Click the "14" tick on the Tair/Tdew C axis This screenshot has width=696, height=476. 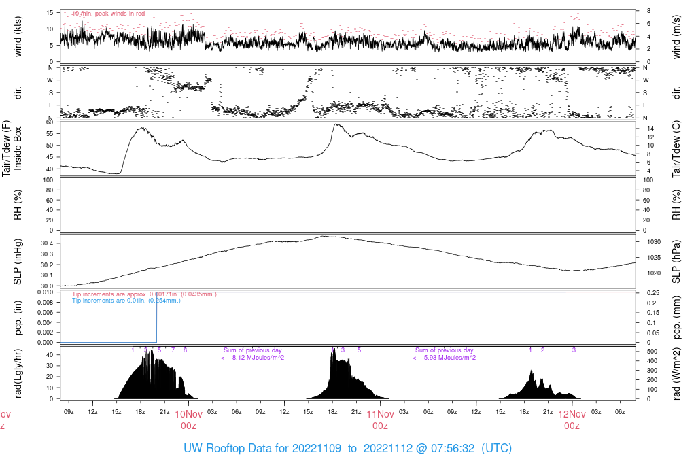tap(650, 129)
